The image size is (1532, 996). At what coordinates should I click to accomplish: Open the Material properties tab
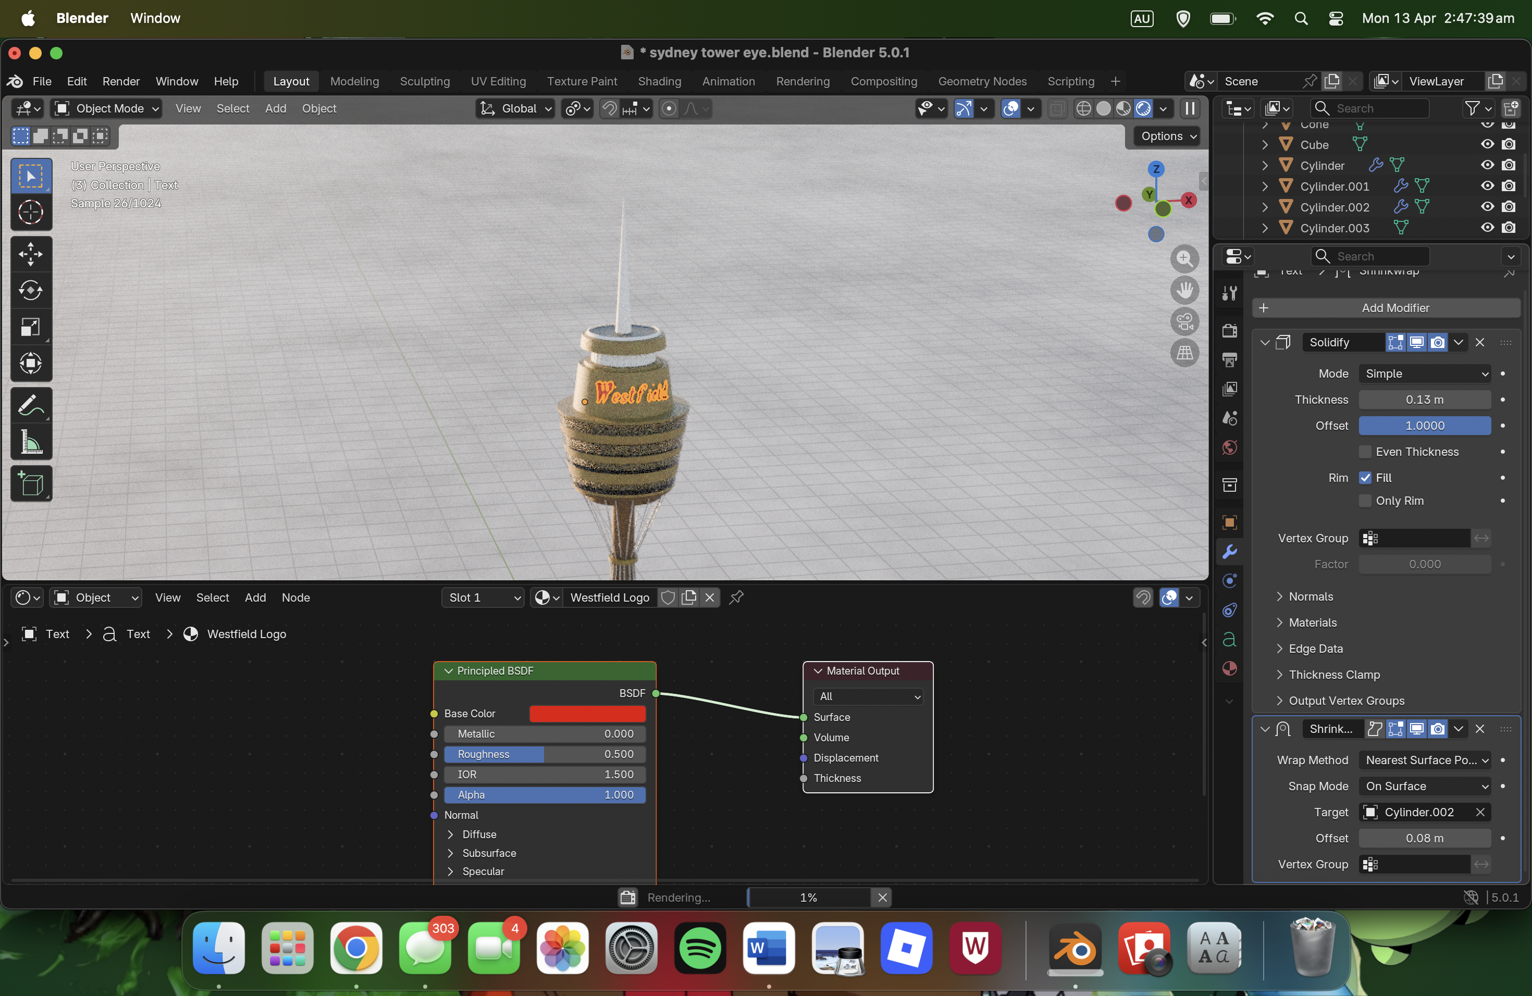1229,668
